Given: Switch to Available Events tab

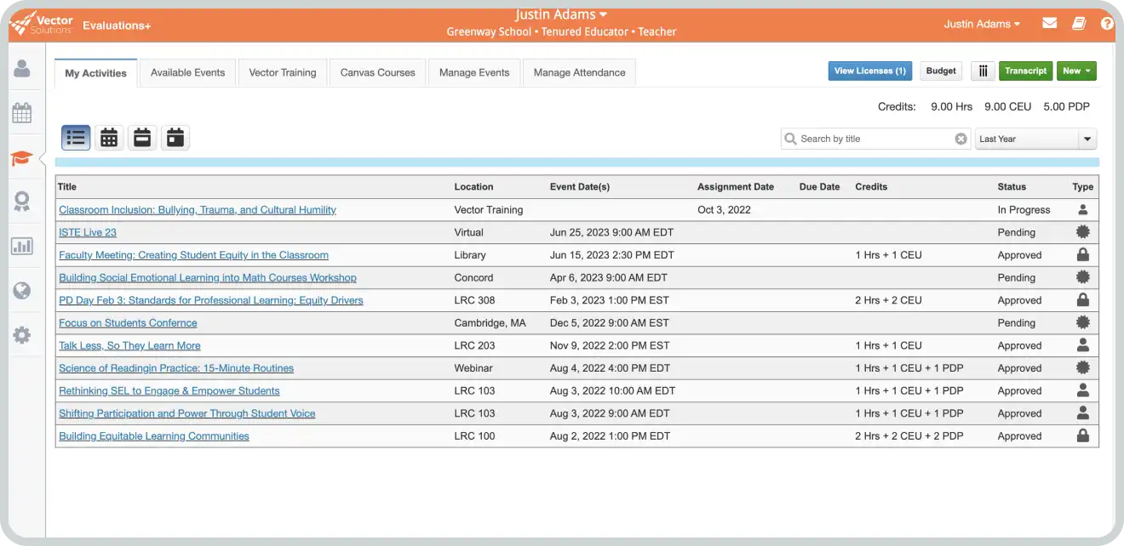Looking at the screenshot, I should pyautogui.click(x=187, y=72).
